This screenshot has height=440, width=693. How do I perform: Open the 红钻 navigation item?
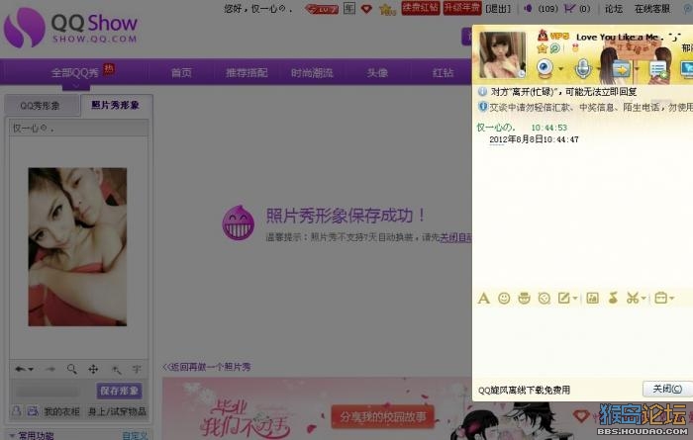[x=443, y=73]
